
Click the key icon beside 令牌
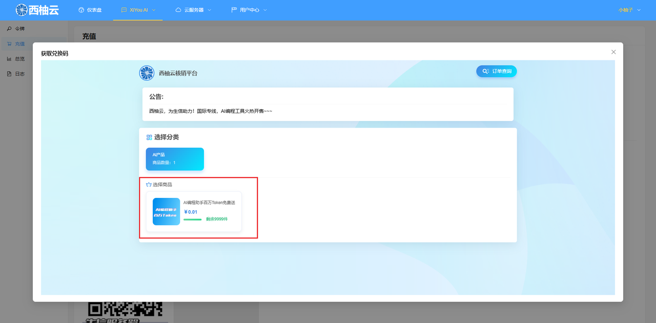[9, 29]
